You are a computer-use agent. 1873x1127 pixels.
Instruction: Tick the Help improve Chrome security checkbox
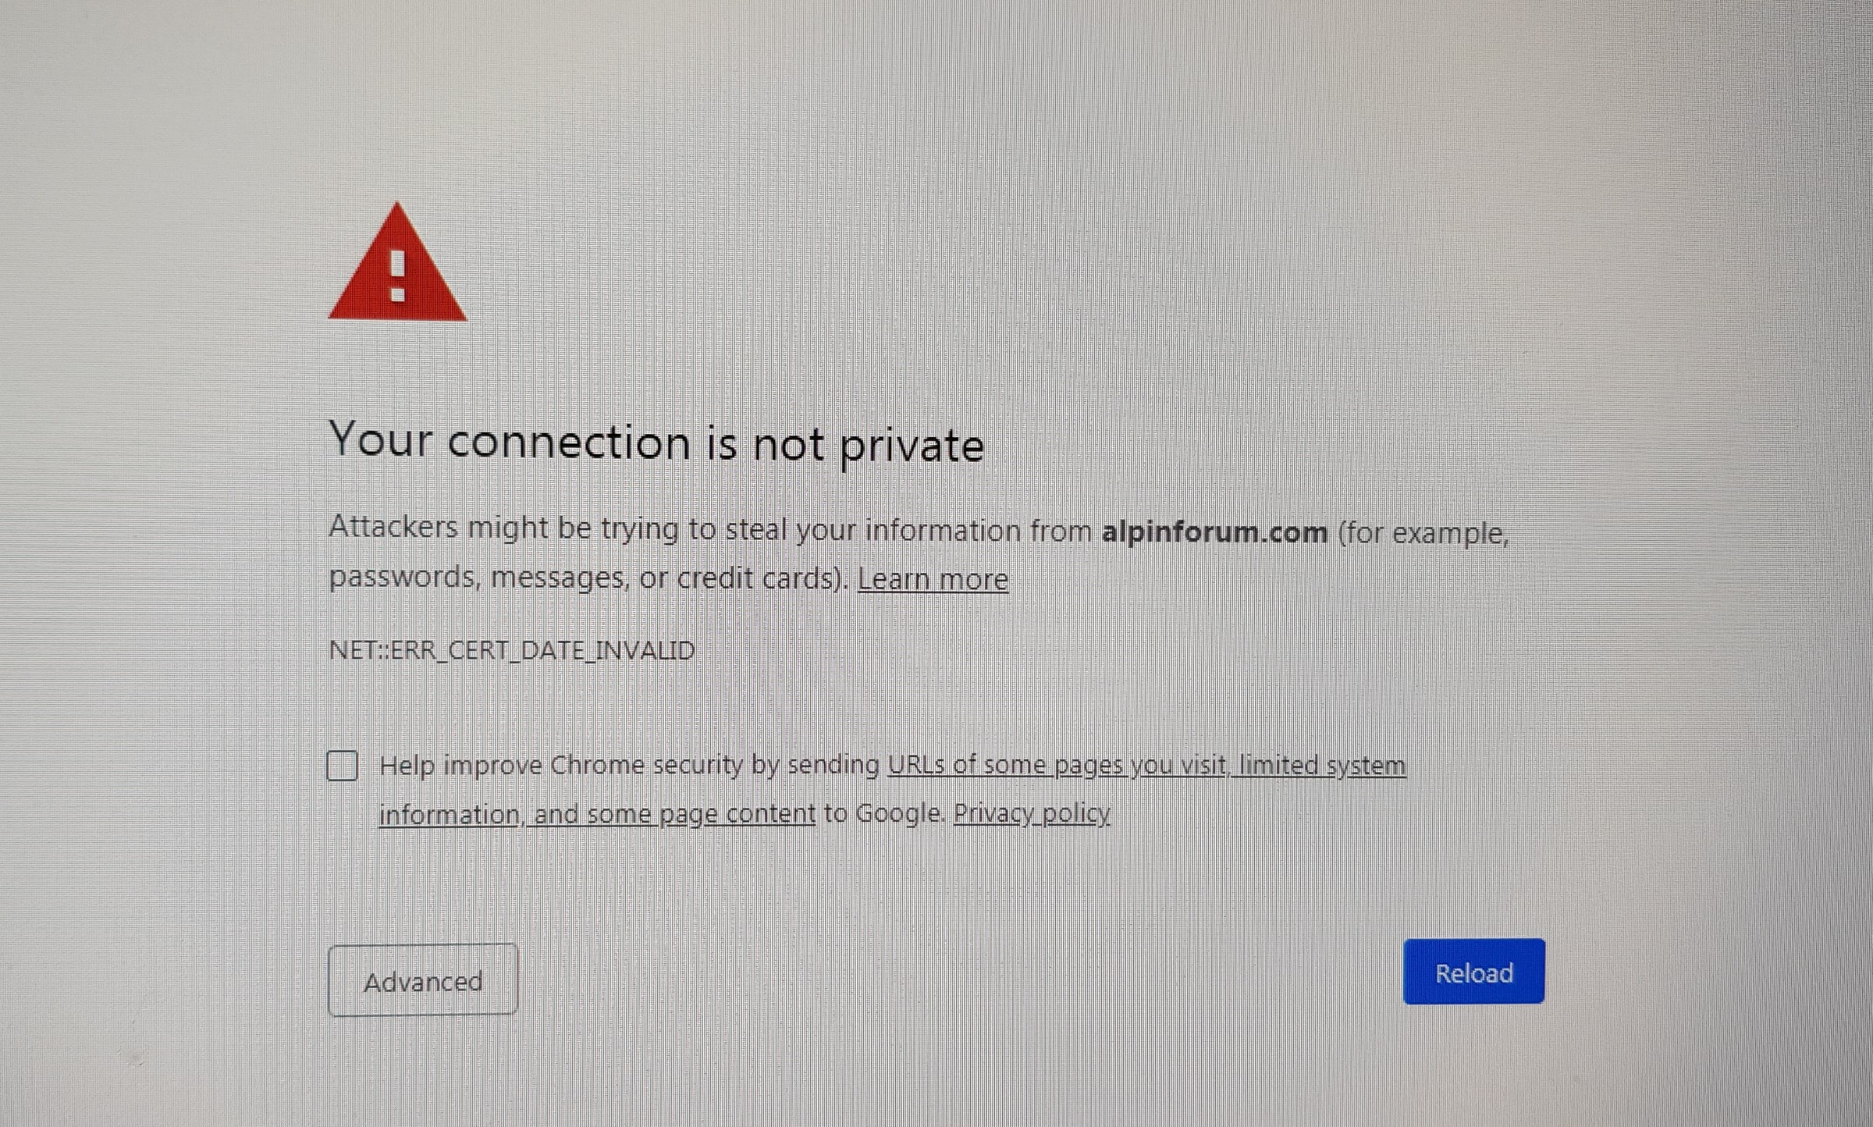point(342,766)
